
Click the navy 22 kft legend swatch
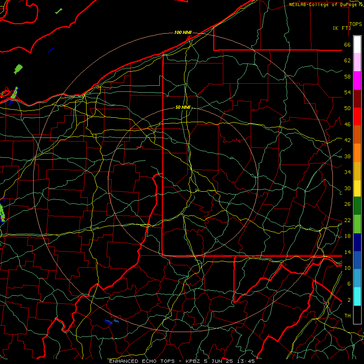point(357,242)
